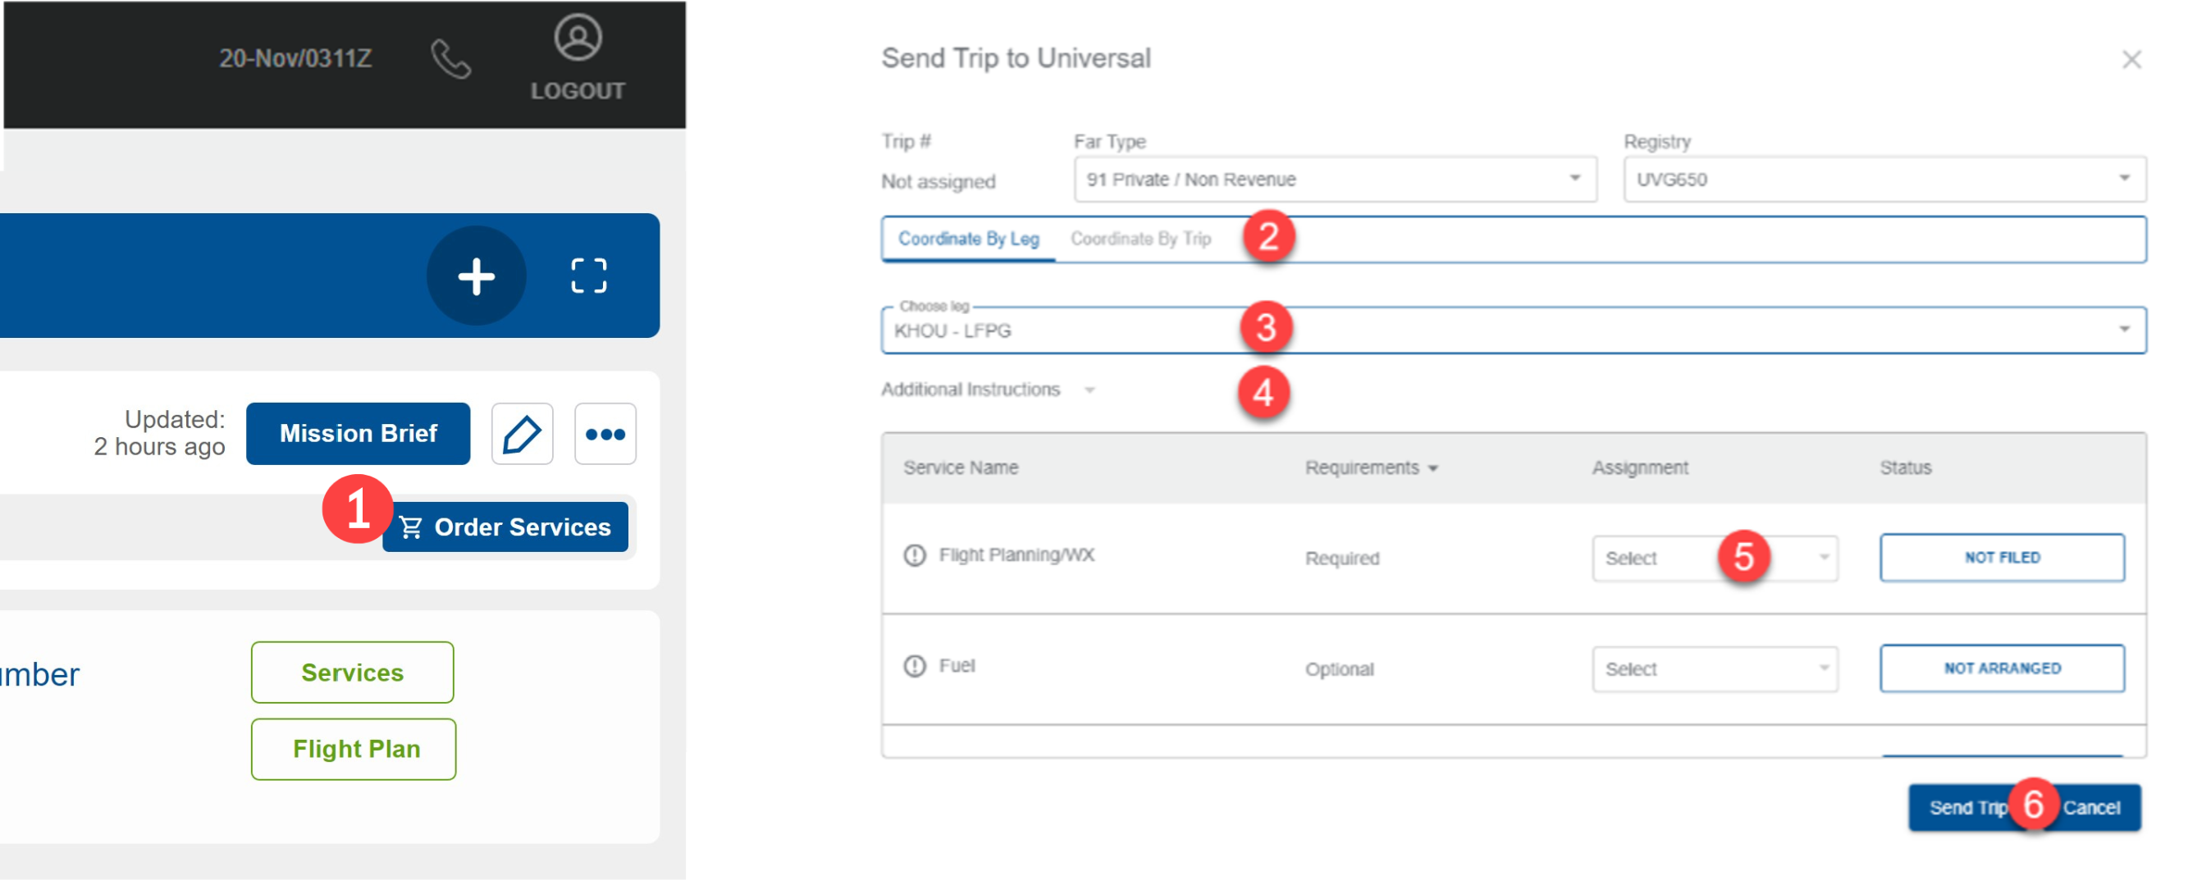The width and height of the screenshot is (2188, 880).
Task: Click the Flight Planning/WX service name
Action: pos(1016,555)
